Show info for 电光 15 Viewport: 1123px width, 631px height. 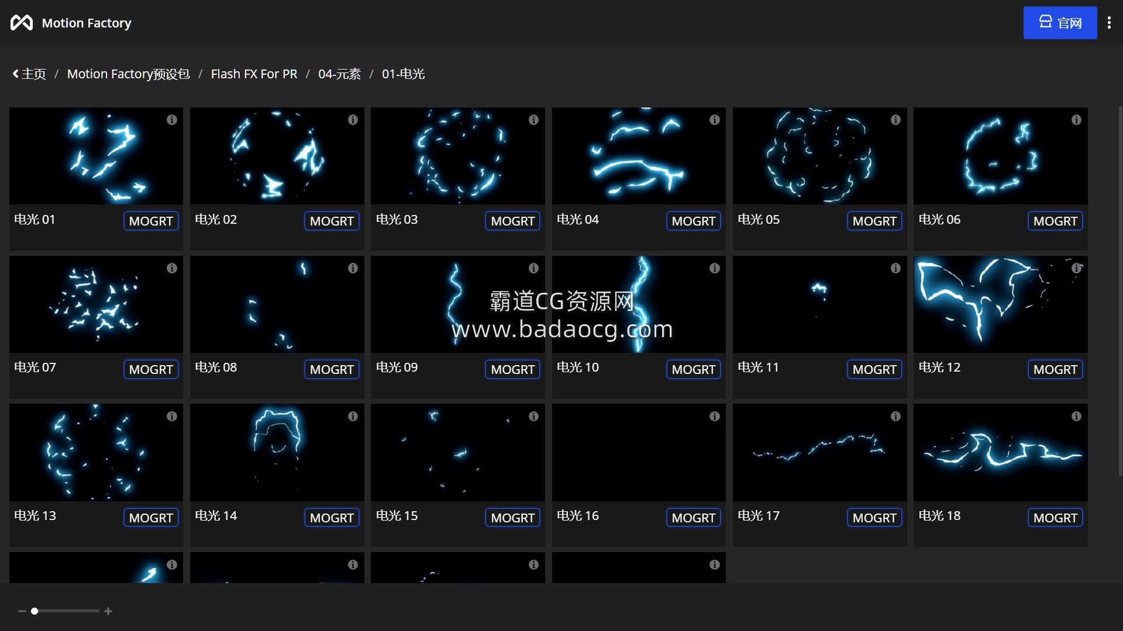[533, 417]
